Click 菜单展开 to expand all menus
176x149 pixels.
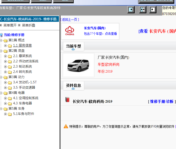[10, 25]
